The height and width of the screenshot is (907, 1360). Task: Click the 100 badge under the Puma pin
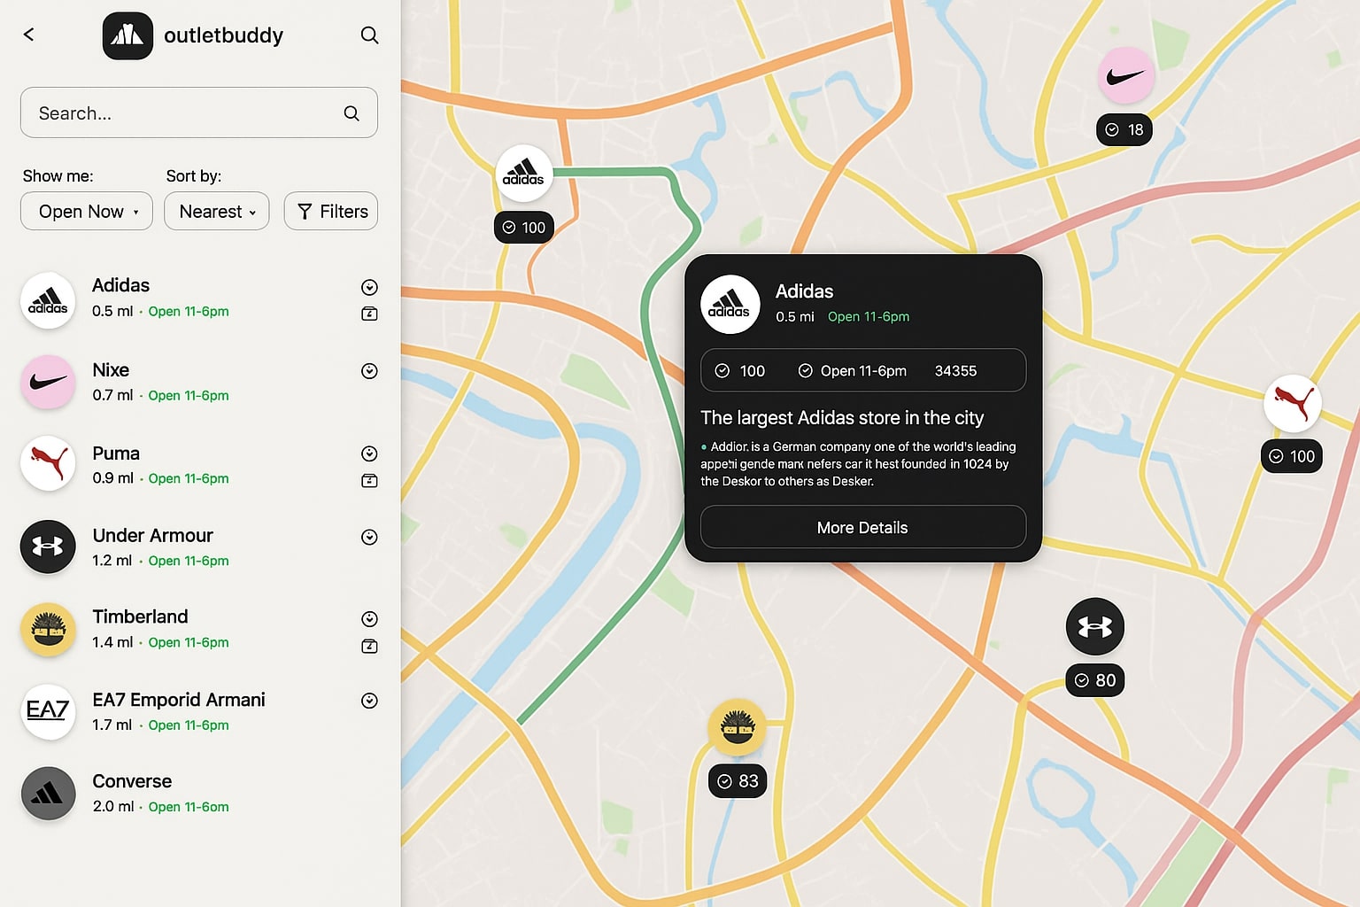tap(1292, 456)
